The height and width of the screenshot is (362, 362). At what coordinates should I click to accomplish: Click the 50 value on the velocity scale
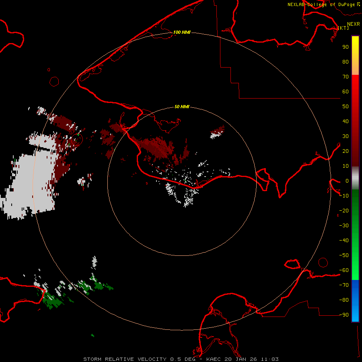pos(346,107)
